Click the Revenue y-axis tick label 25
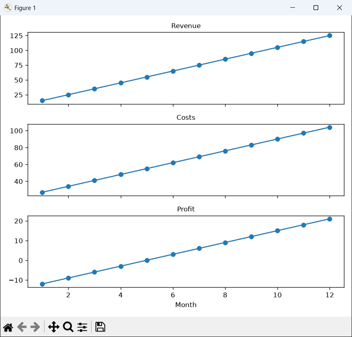 18,95
